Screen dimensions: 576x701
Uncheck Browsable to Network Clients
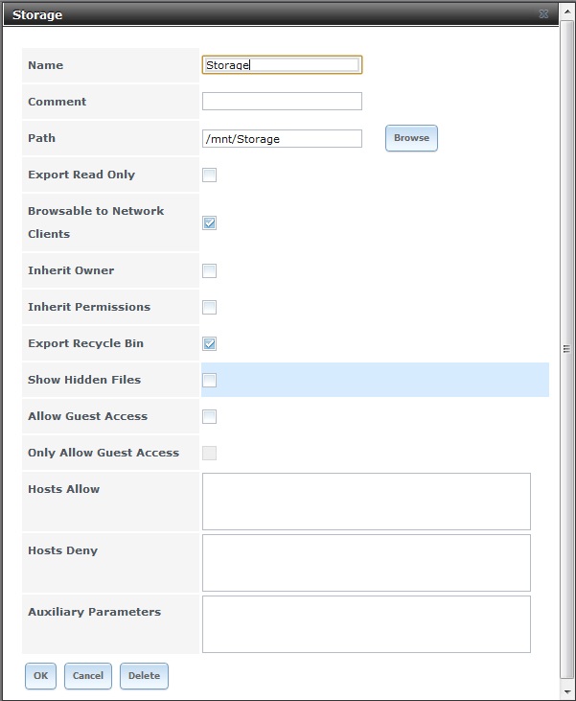coord(209,222)
